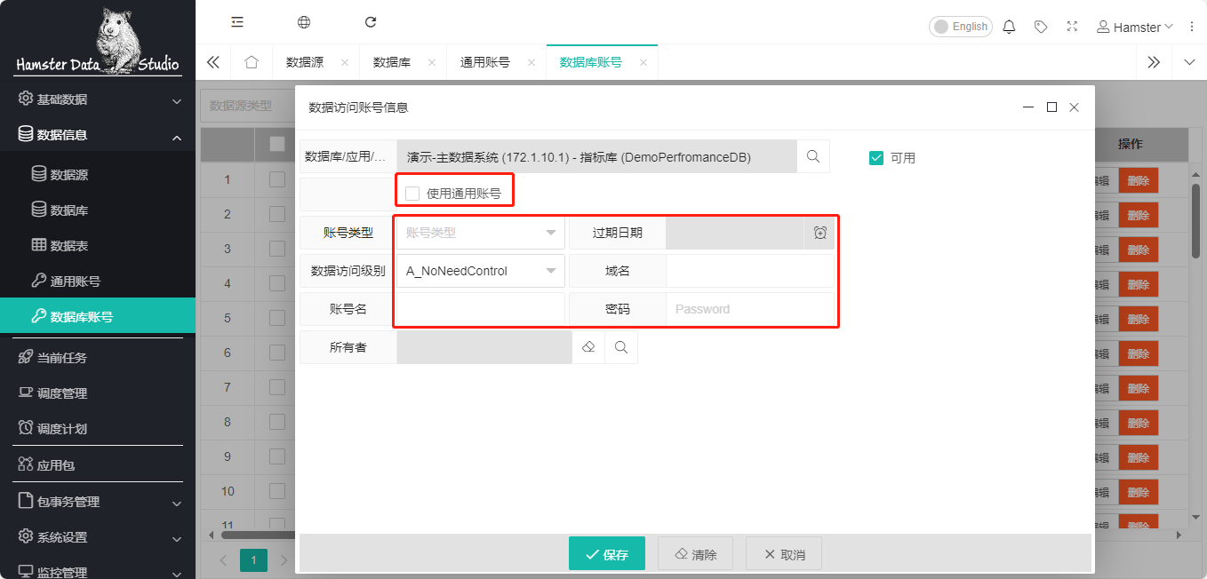This screenshot has height=579, width=1207.
Task: Click the tag icon in header
Action: pos(1041,27)
